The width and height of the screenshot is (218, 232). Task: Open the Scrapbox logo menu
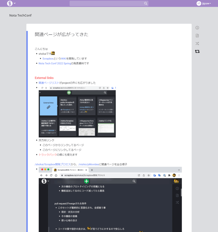(10, 3)
